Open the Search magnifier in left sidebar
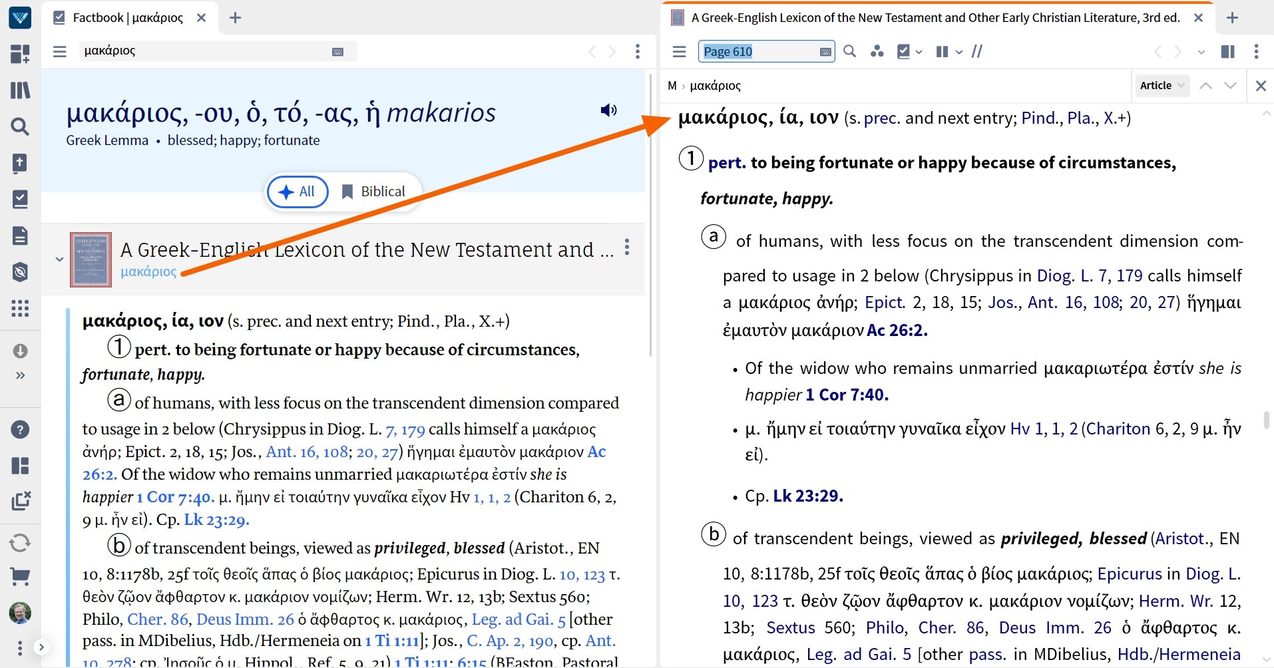 click(20, 126)
